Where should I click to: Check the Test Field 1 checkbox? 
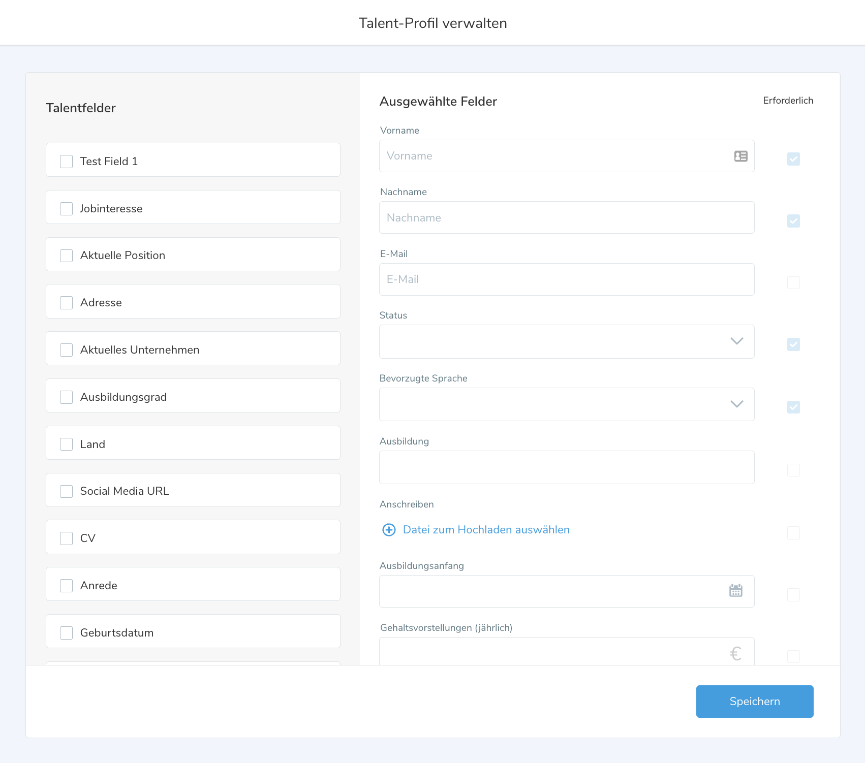pyautogui.click(x=67, y=162)
